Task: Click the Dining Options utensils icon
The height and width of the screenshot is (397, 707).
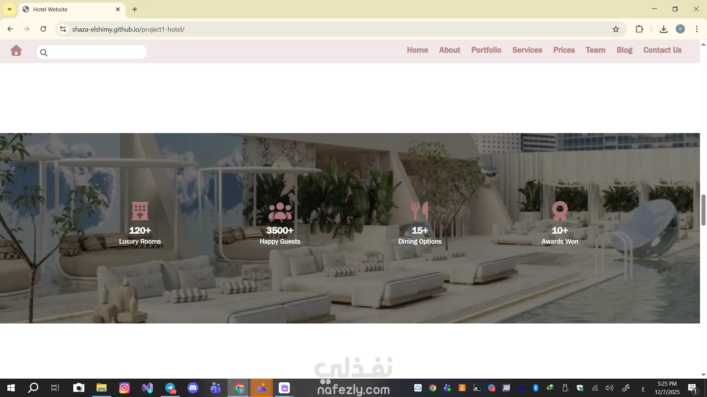Action: (420, 211)
